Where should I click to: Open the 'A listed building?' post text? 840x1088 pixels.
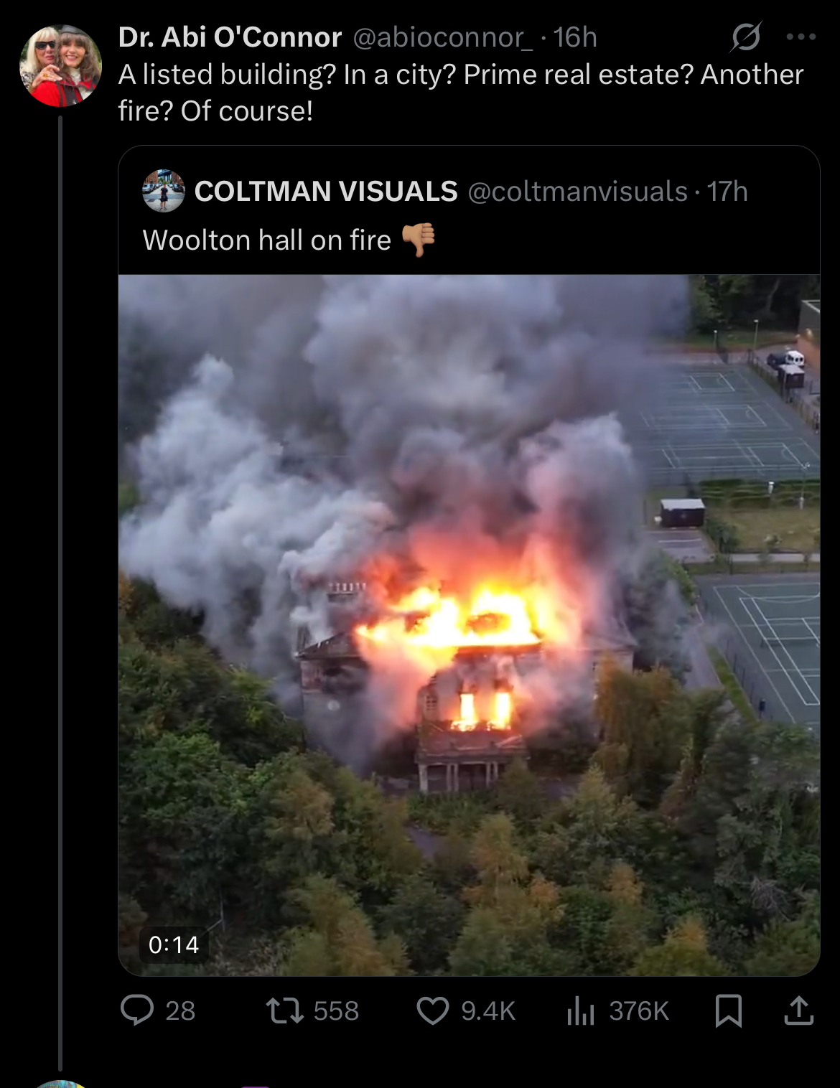(461, 93)
